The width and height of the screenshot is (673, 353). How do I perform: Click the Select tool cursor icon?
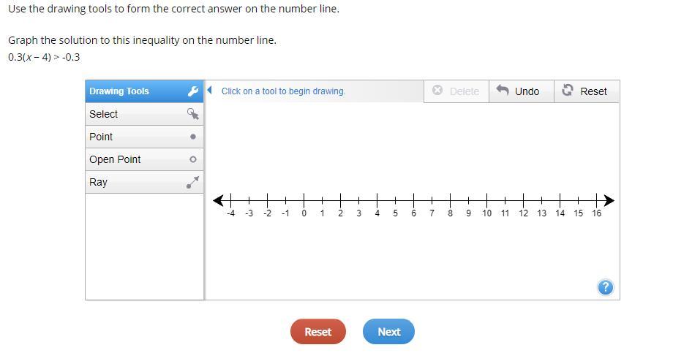193,114
